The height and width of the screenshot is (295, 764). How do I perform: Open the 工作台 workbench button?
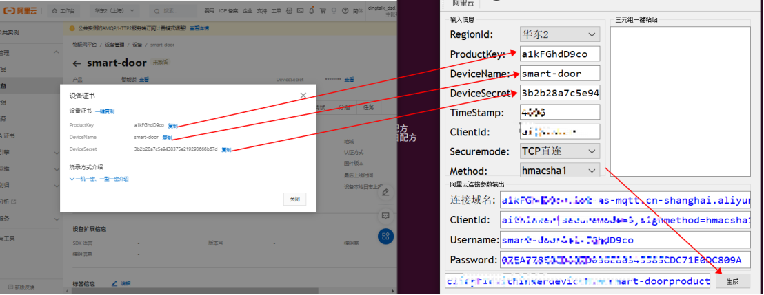(64, 11)
